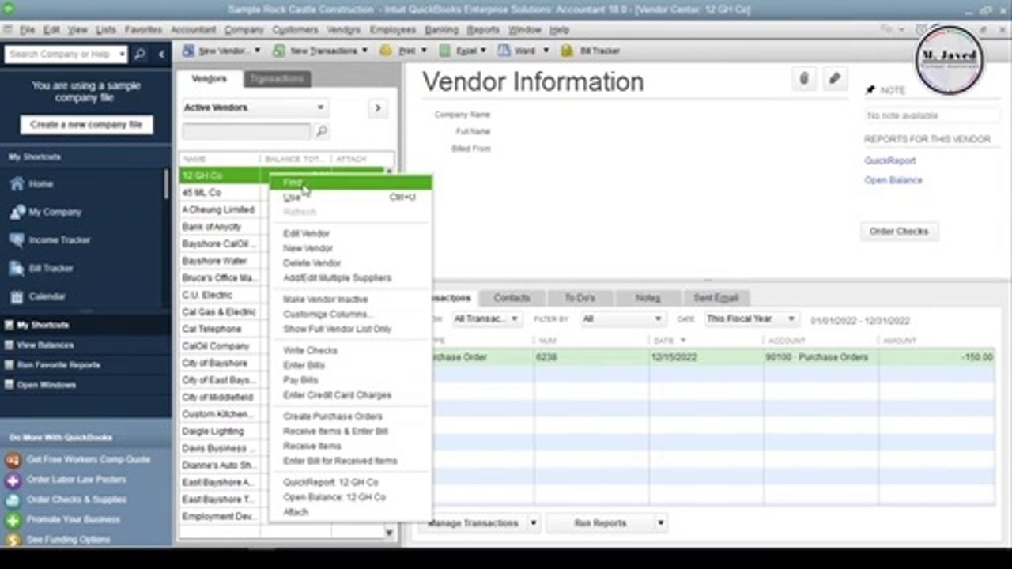Click Bill Tracker in the top toolbar
The height and width of the screenshot is (569, 1012).
[x=591, y=51]
